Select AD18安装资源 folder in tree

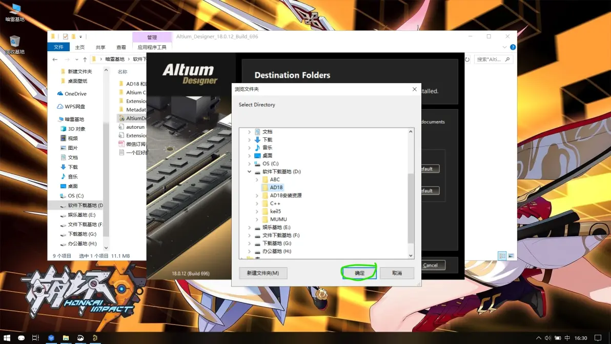286,195
